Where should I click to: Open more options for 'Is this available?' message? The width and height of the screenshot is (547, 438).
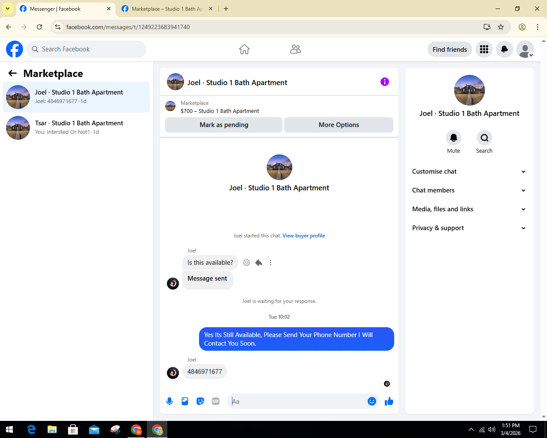pos(271,263)
